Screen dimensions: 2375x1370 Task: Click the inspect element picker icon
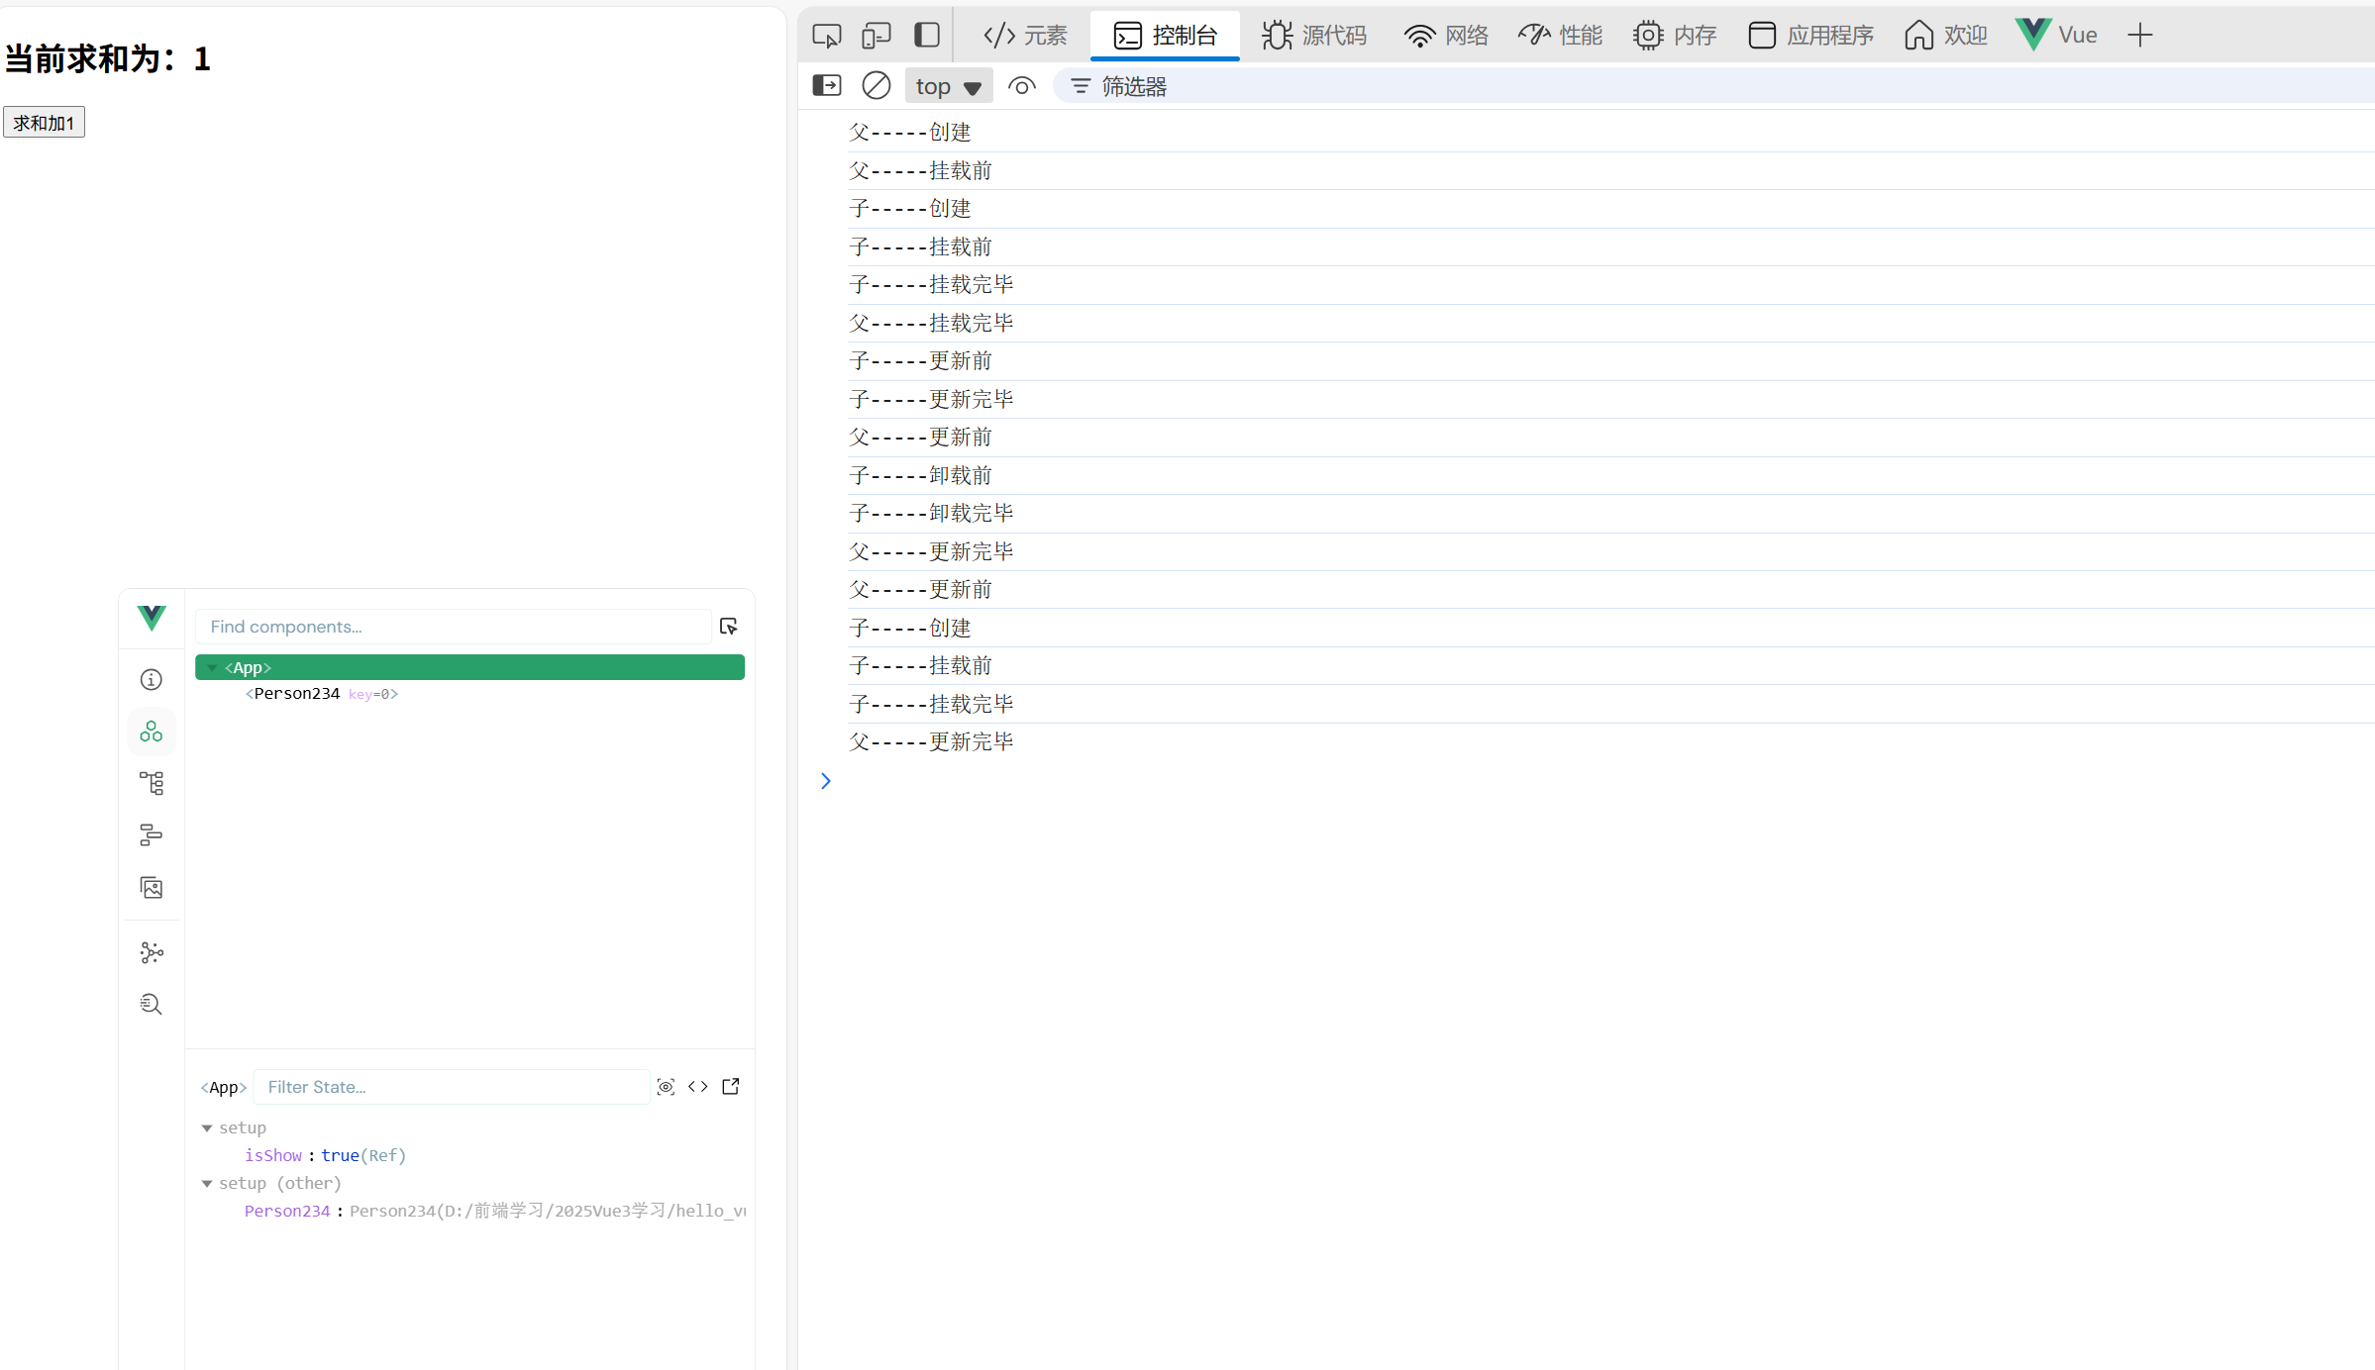tap(826, 36)
